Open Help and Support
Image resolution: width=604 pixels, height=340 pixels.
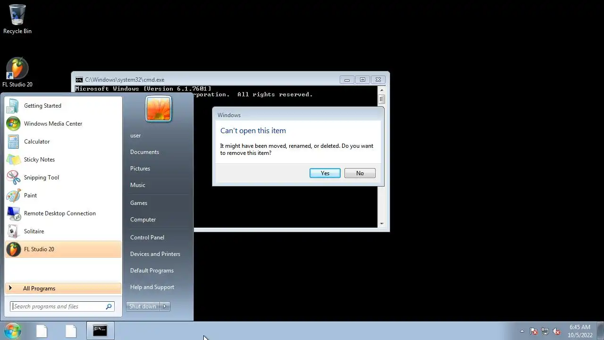(x=152, y=287)
